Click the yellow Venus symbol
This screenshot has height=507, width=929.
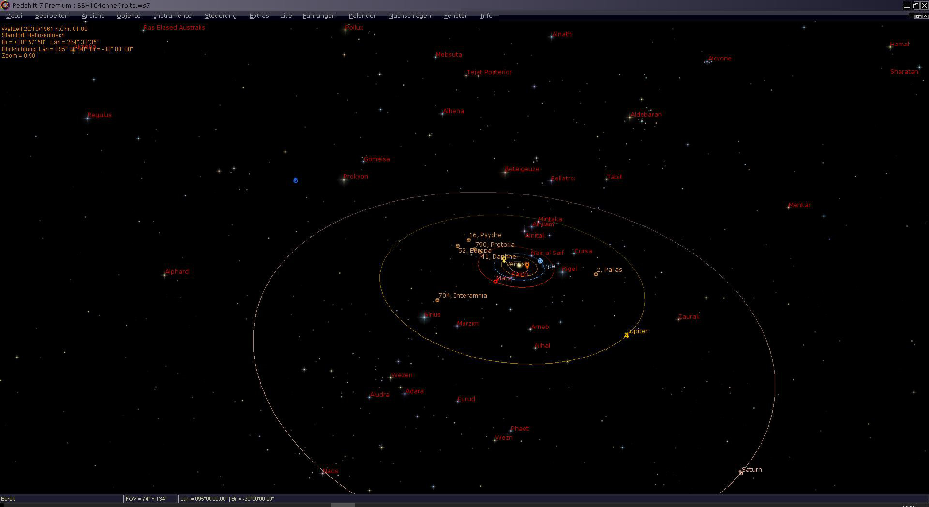click(504, 260)
